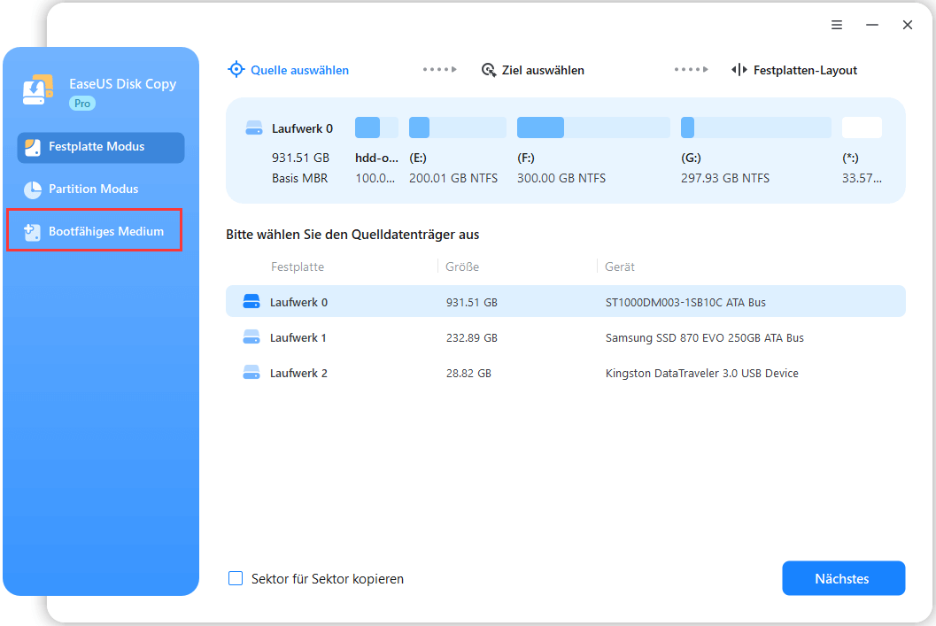Click the 200.01 GB NTFS label
936x626 pixels.
point(453,178)
